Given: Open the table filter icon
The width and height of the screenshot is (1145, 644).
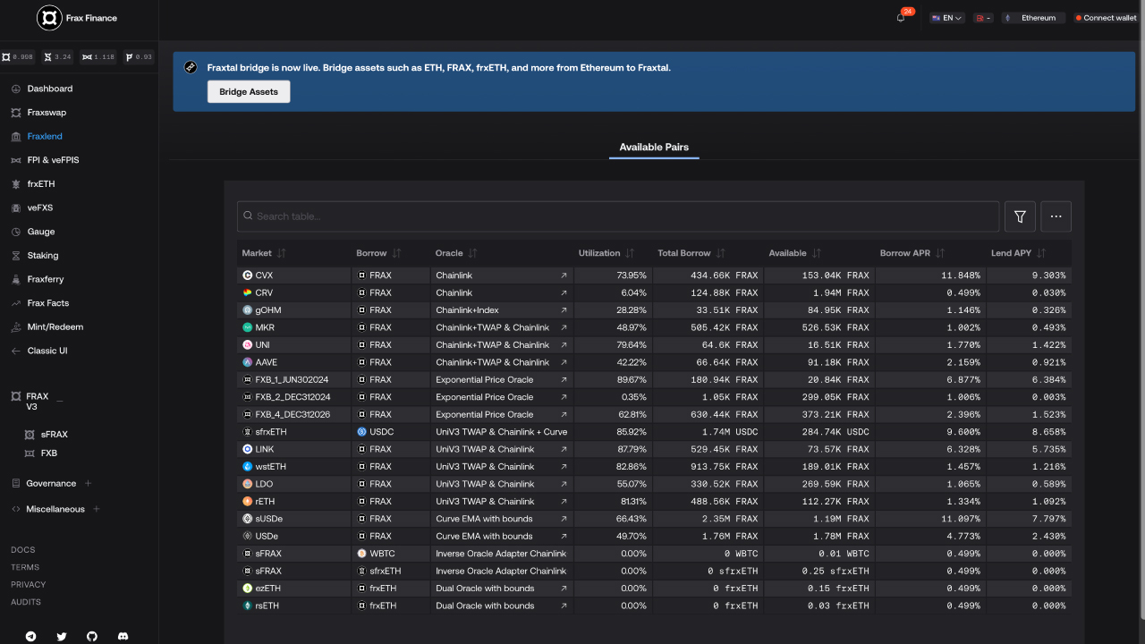Looking at the screenshot, I should tap(1020, 216).
